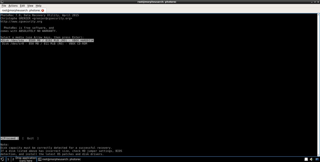Open the Edit menu

coord(22,6)
